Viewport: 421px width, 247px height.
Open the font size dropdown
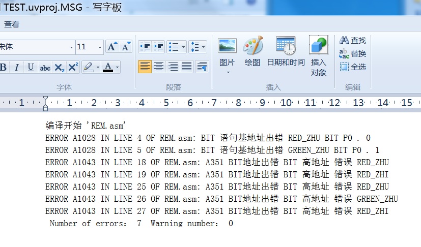(x=100, y=47)
